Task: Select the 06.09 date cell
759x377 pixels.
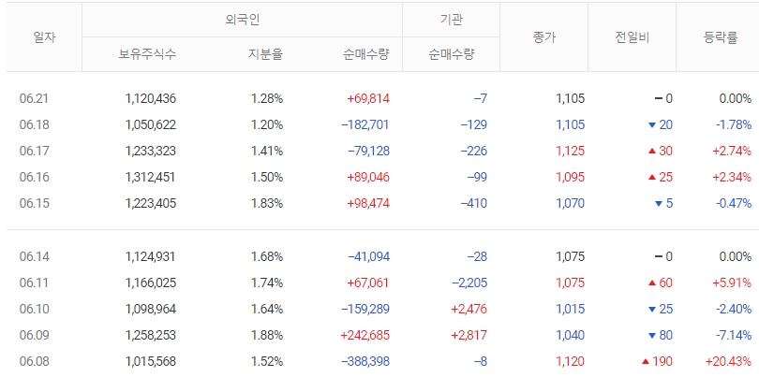Action: tap(35, 335)
